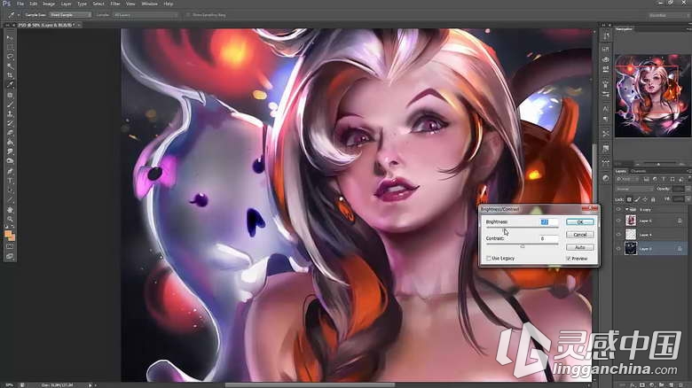This screenshot has width=692, height=388.
Task: Select the Horizontal Type tool
Action: [x=10, y=181]
